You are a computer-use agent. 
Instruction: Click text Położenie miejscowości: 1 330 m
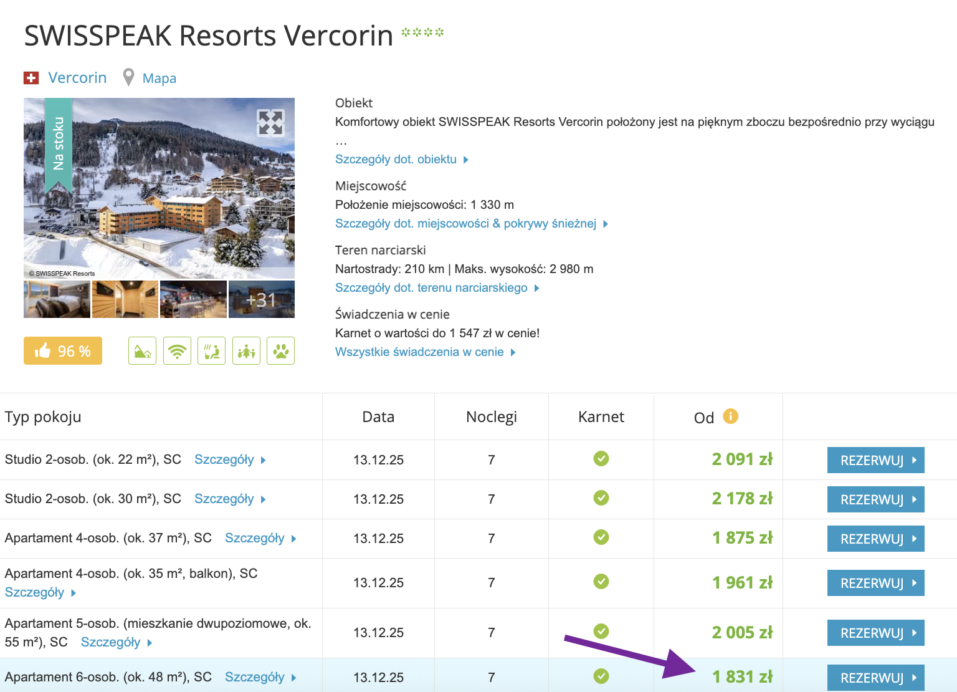click(x=424, y=205)
